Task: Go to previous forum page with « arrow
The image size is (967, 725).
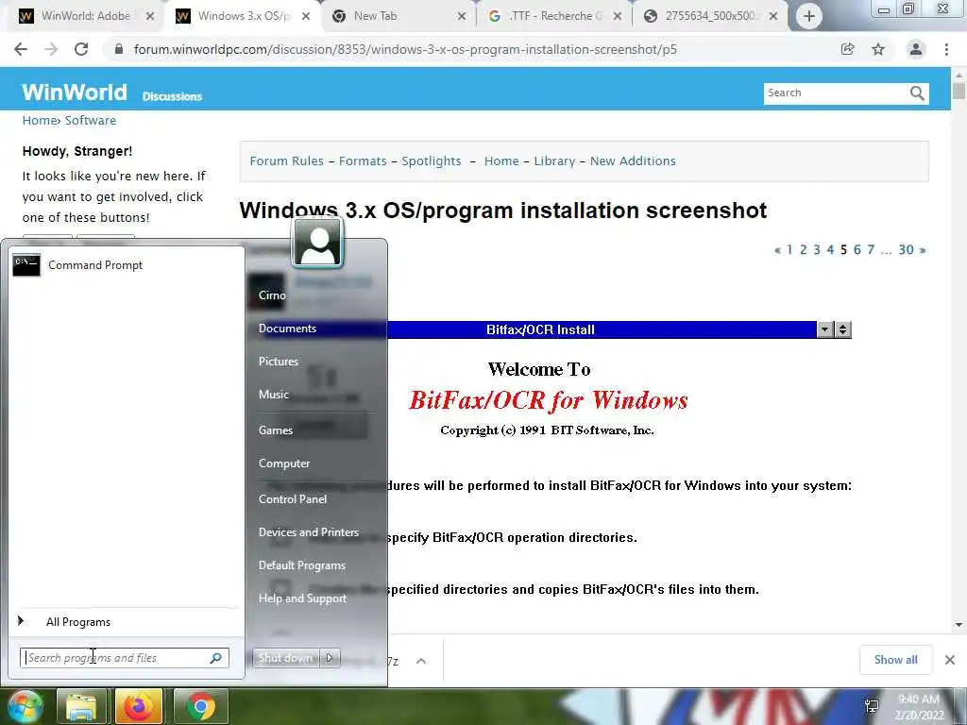Action: [778, 249]
